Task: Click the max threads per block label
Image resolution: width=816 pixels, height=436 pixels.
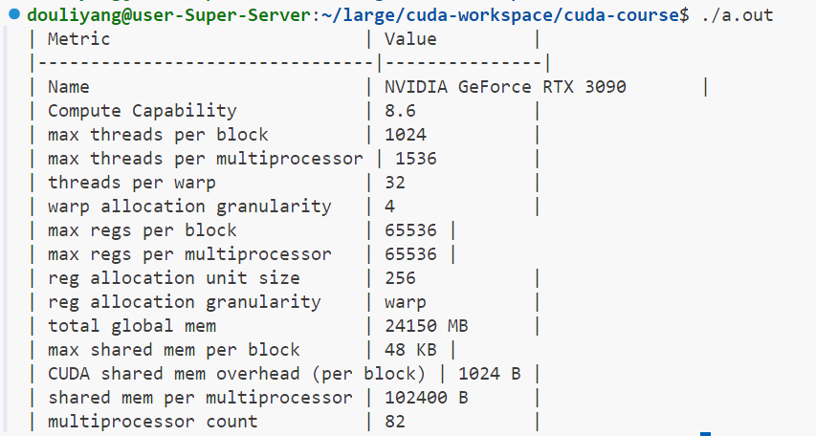Action: (158, 135)
